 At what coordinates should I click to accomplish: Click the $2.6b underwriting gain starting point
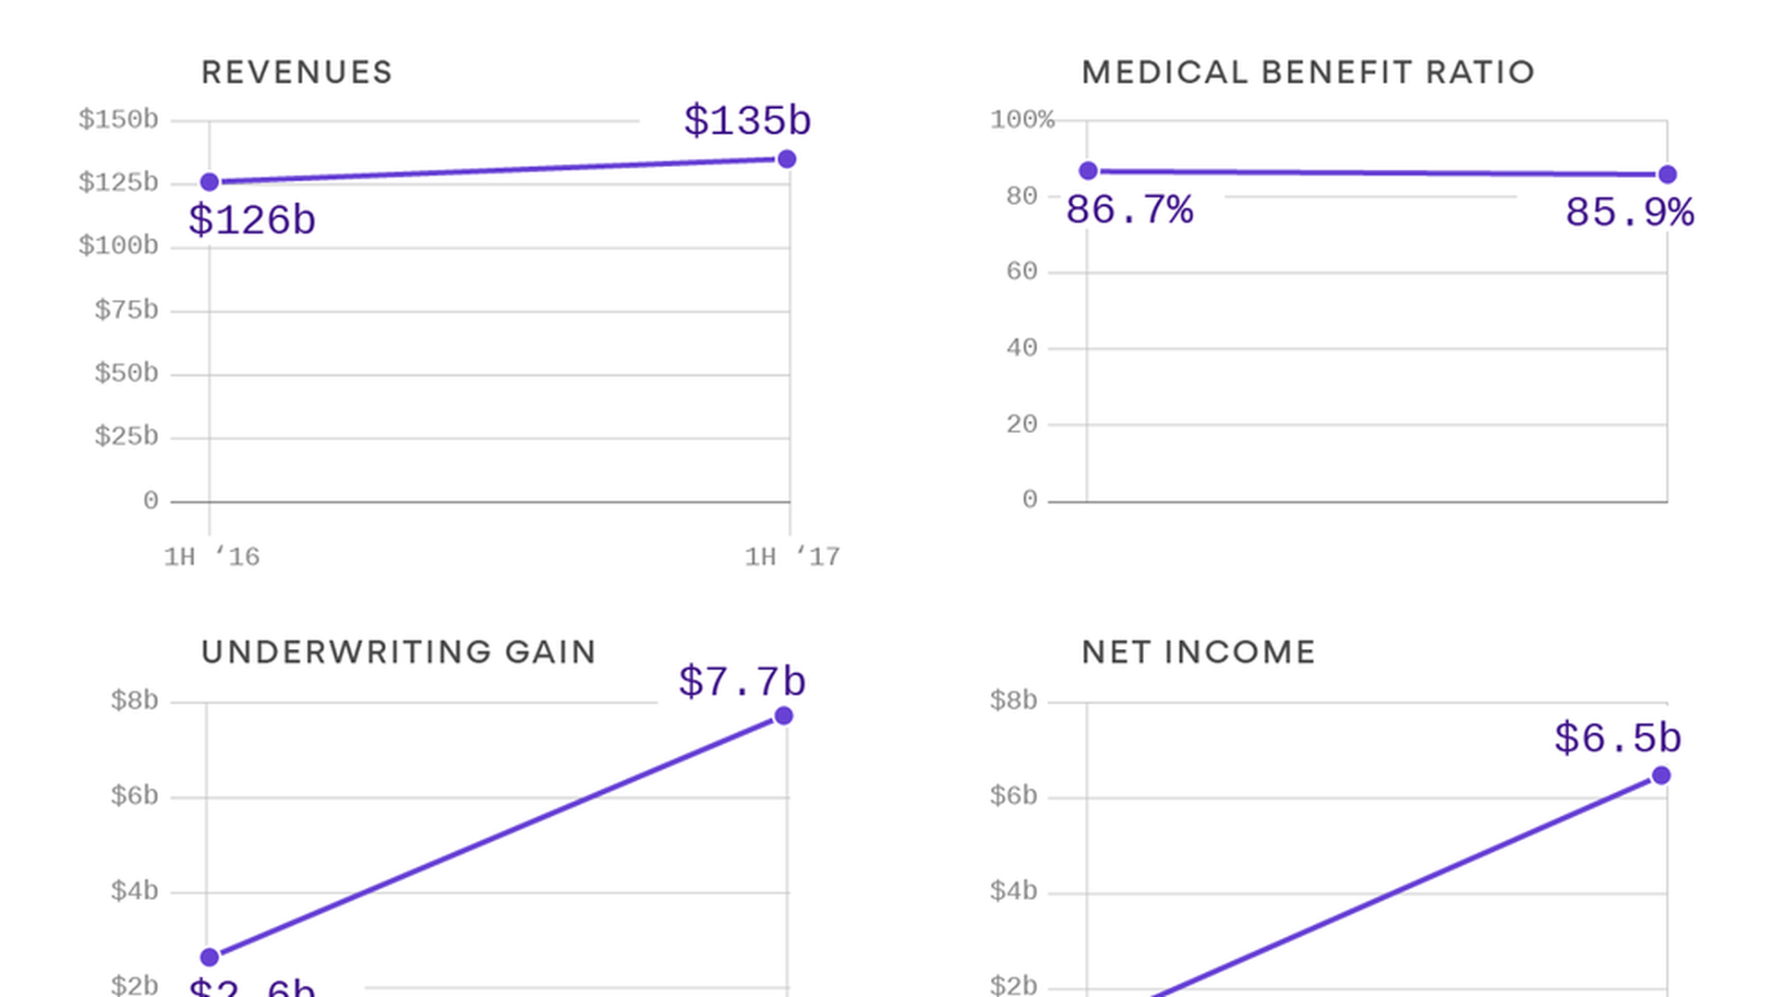point(210,957)
